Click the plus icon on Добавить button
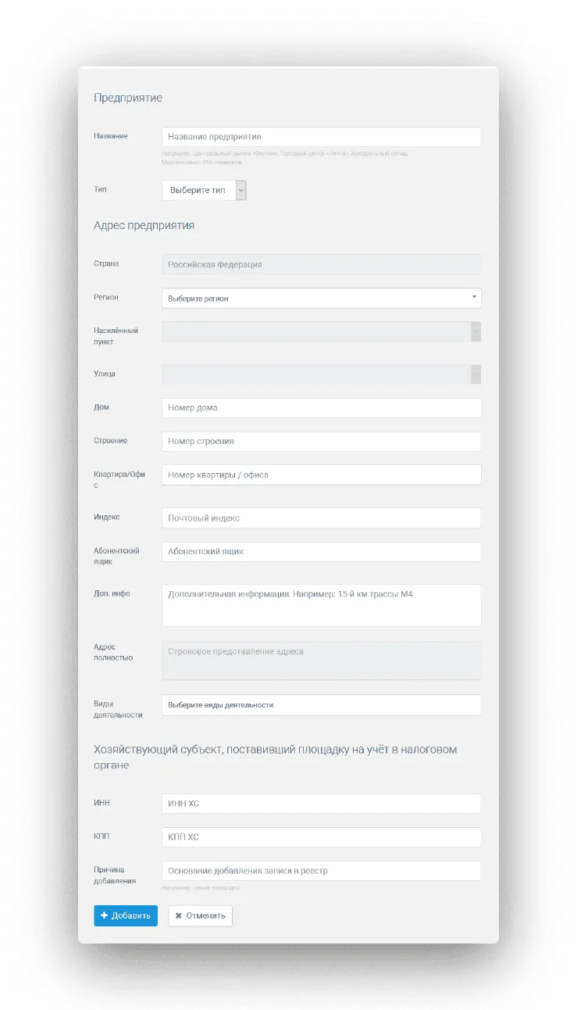The image size is (577, 1010). pyautogui.click(x=105, y=915)
